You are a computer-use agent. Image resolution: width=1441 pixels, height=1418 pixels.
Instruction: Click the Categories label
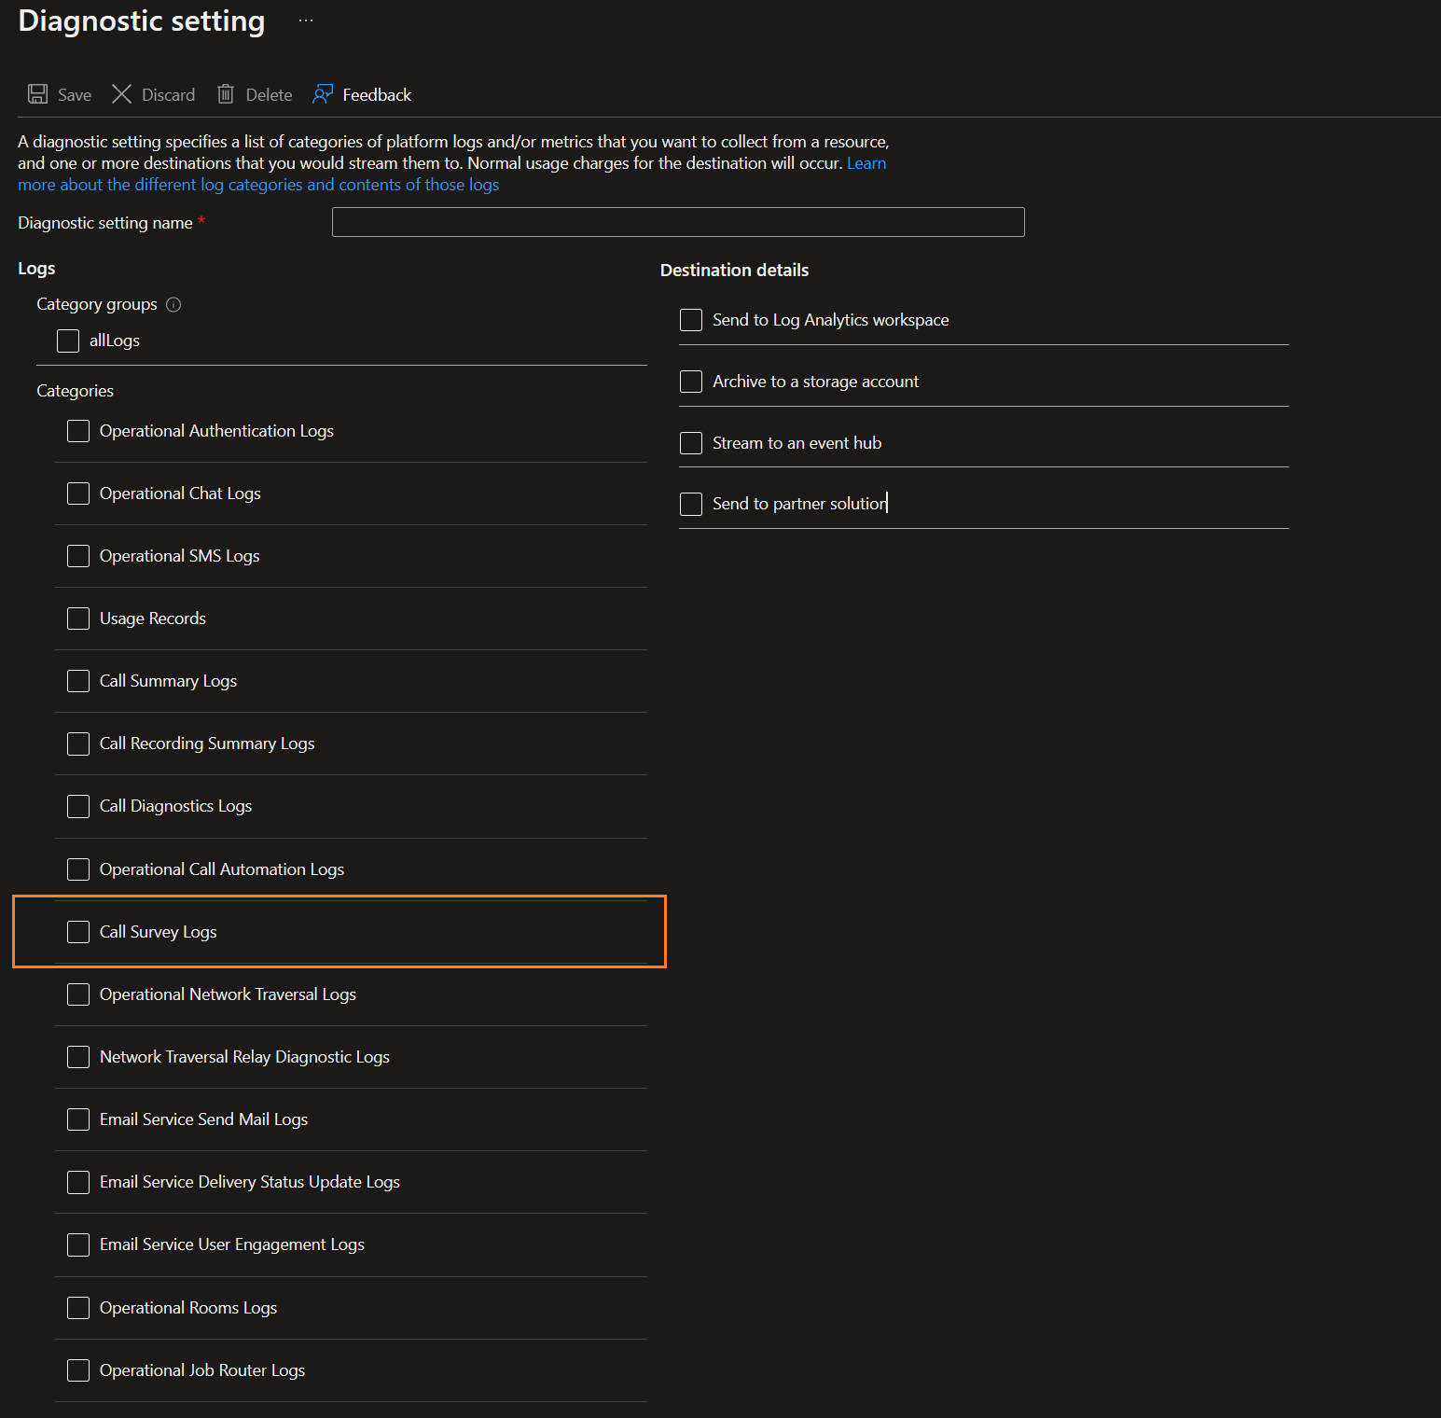[75, 391]
